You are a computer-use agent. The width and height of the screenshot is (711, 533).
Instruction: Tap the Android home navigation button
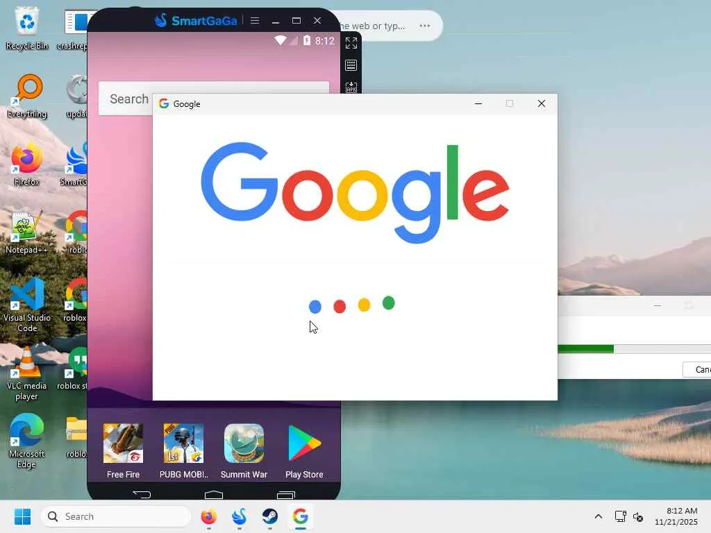214,494
